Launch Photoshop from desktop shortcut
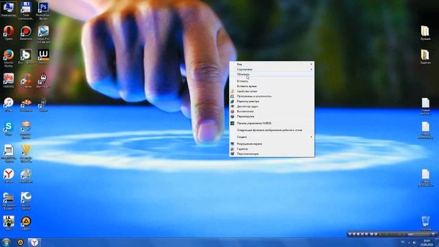This screenshot has width=439, height=247. (43, 11)
